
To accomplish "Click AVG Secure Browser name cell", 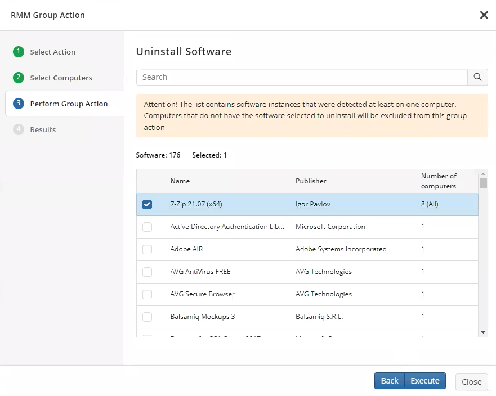I will click(x=203, y=294).
